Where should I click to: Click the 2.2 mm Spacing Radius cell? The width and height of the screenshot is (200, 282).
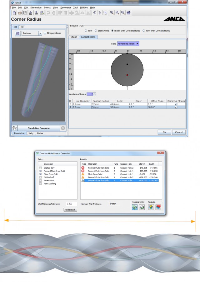101,104
